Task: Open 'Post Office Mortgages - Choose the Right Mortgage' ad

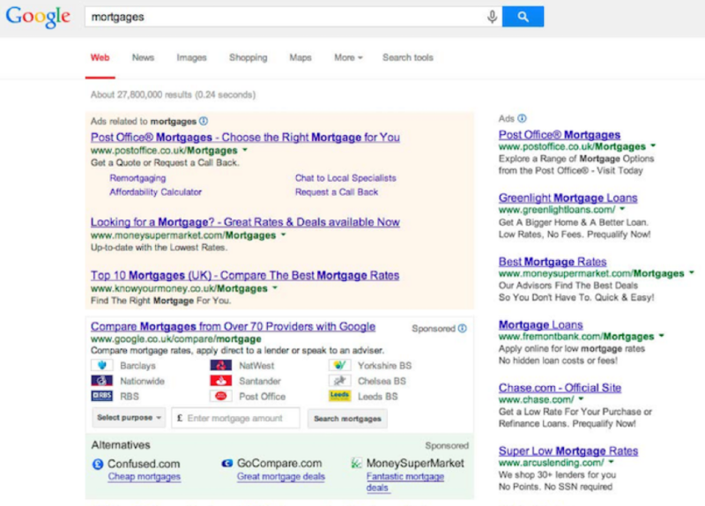Action: coord(245,138)
